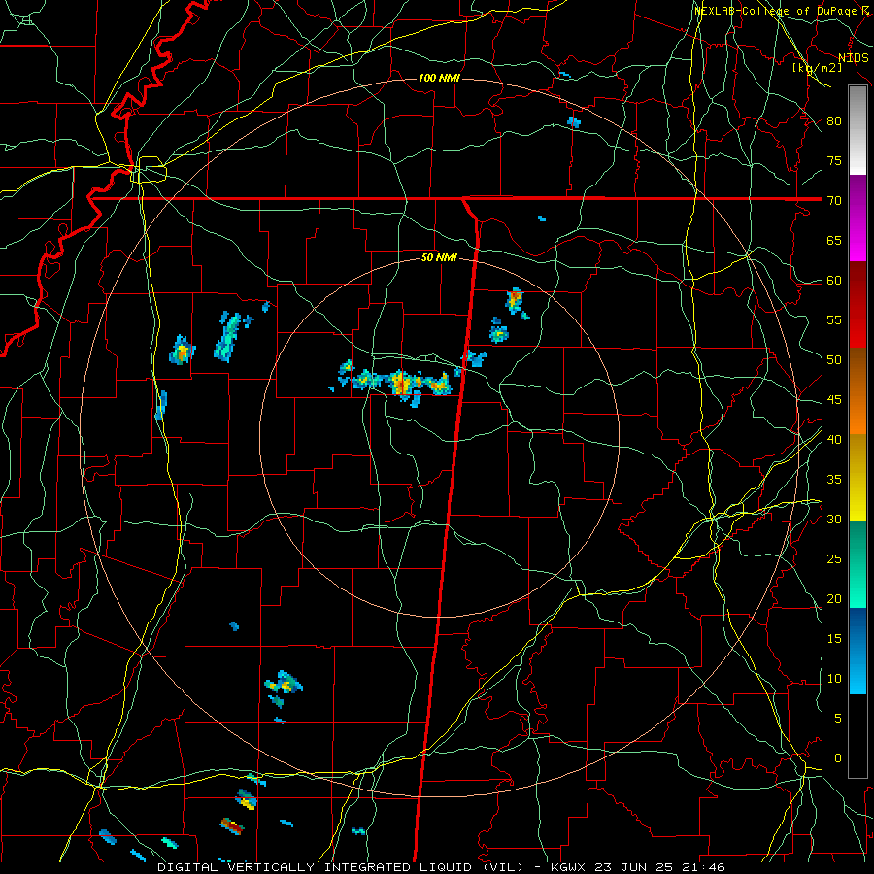Click the "55" value on the color scale

(834, 320)
